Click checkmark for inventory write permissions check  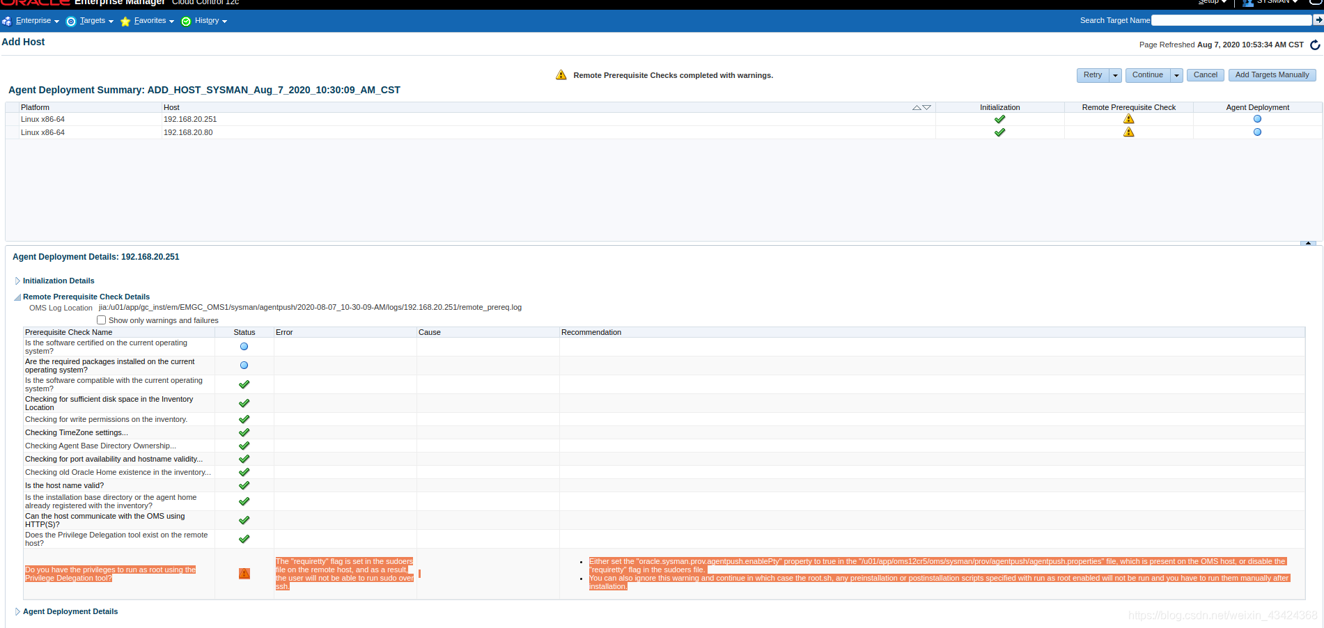coord(244,419)
